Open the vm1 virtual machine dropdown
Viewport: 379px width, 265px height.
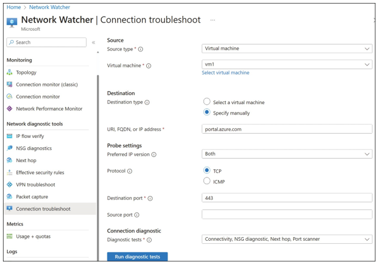tap(287, 64)
